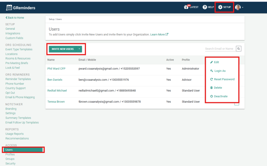Screen dimensions: 267x166
Task: Open Reminder Templates in the sidebar
Action: (18, 79)
